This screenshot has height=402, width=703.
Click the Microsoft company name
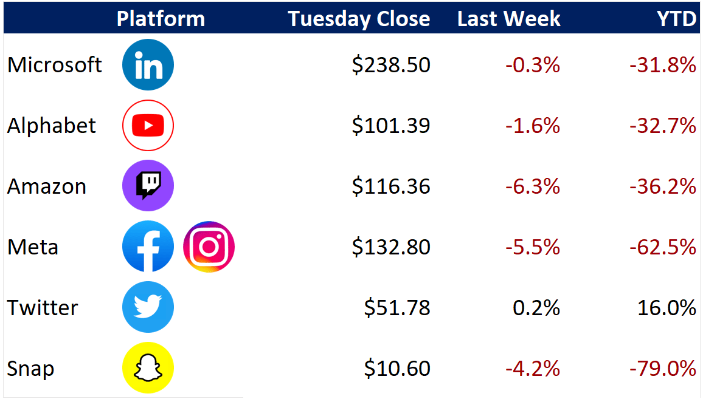(x=55, y=65)
